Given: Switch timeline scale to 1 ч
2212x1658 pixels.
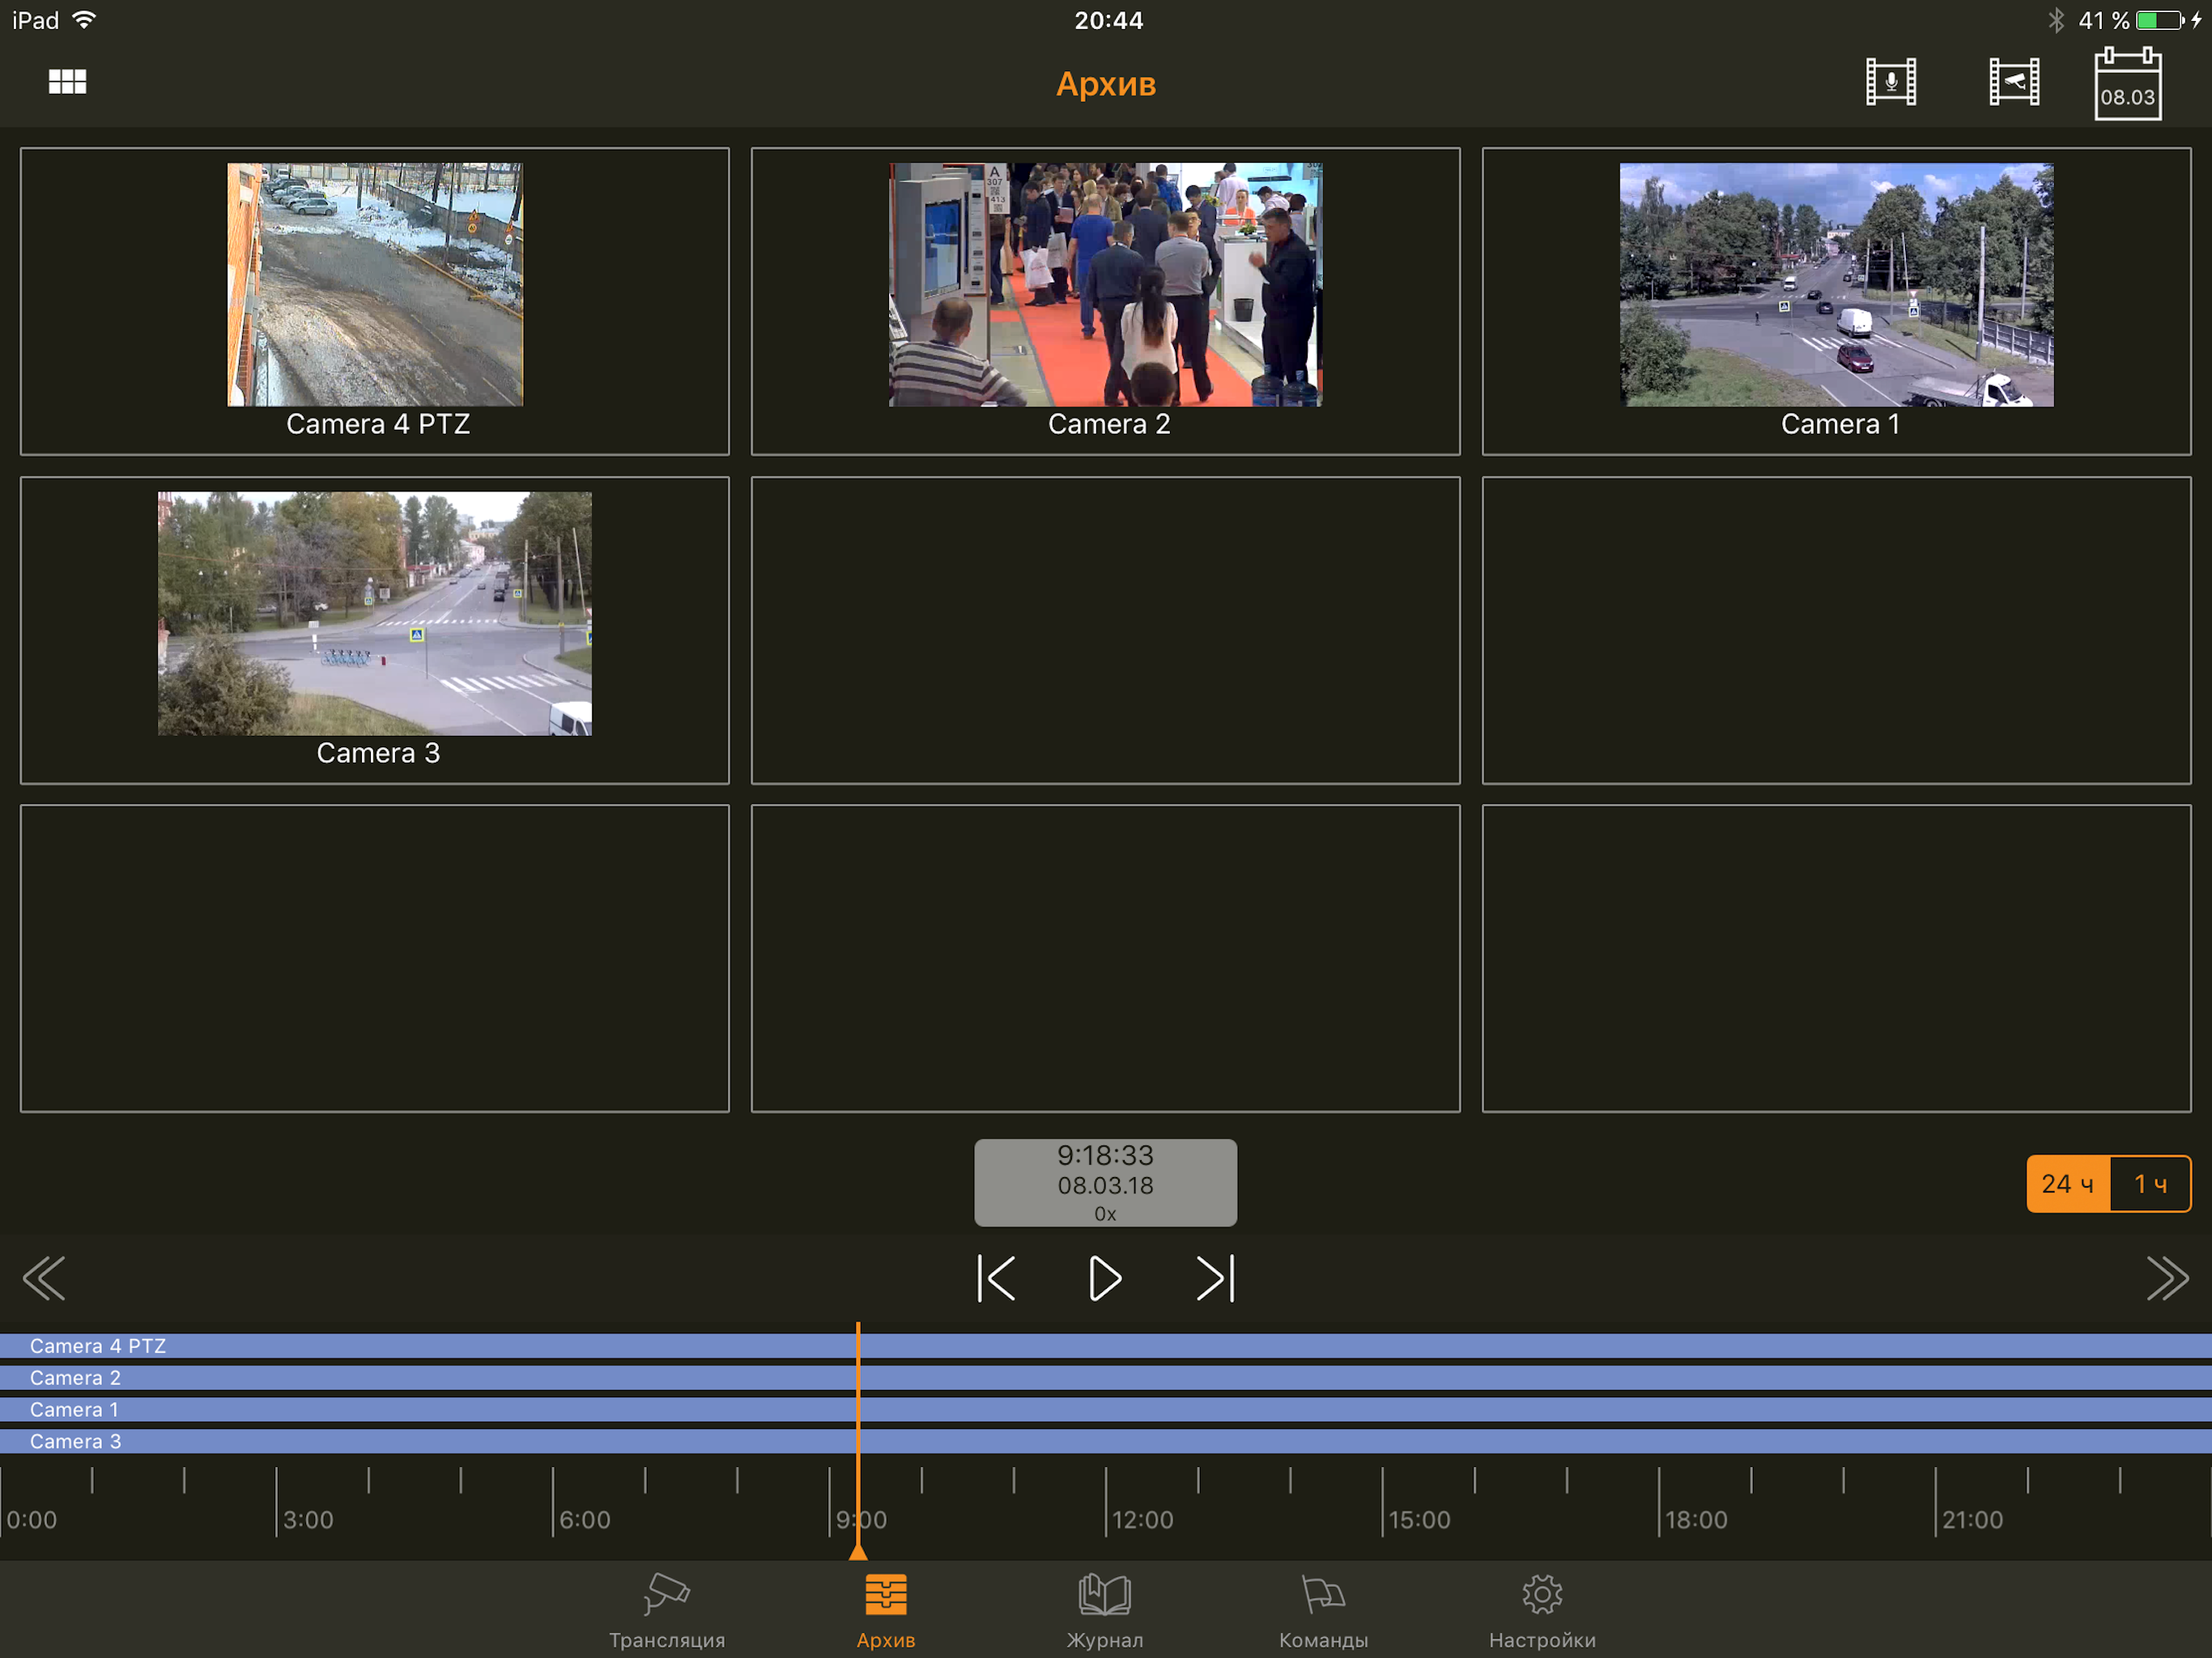Looking at the screenshot, I should click(2150, 1184).
